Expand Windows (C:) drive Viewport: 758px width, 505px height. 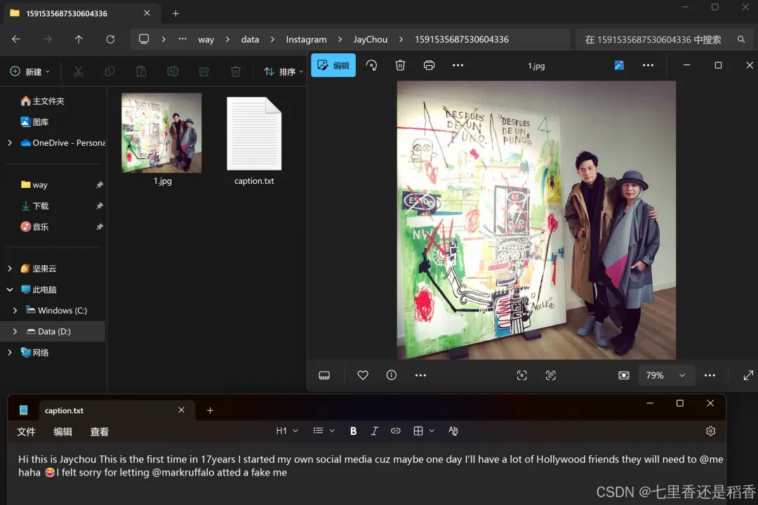coord(15,311)
